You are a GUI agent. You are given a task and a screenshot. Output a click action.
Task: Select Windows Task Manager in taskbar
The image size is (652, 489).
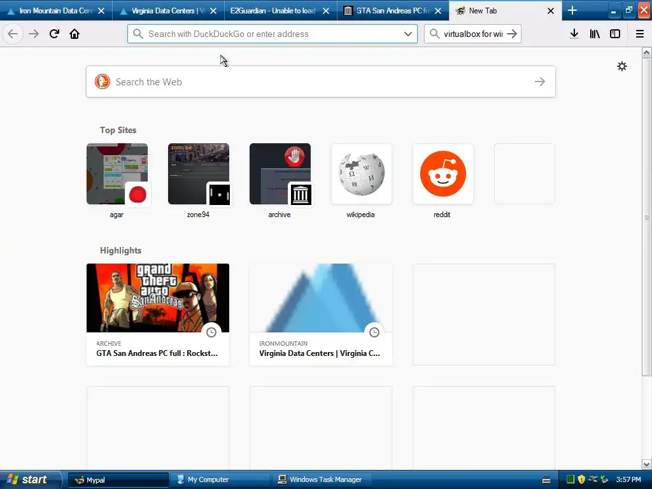(323, 480)
